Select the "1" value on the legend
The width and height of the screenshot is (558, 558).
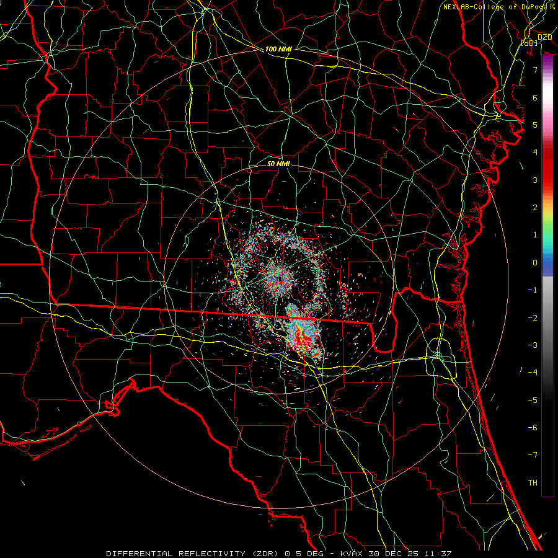pyautogui.click(x=535, y=235)
